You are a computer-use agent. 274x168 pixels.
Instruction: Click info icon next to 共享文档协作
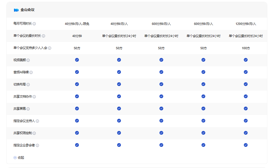tap(34, 97)
